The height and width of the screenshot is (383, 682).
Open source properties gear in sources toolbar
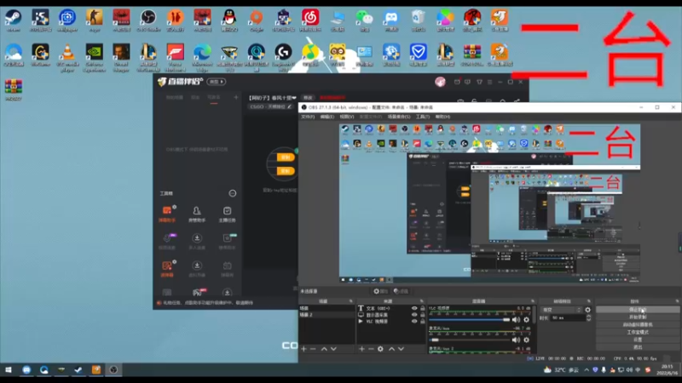pyautogui.click(x=380, y=349)
